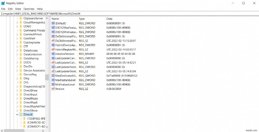Click the DirectX folder icon
This screenshot has width=259, height=132.
[x=21, y=115]
